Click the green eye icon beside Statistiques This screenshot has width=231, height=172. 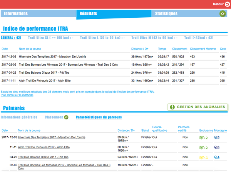pos(223,14)
